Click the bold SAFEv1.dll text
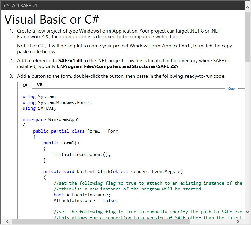251x225 pixels. 70,60
